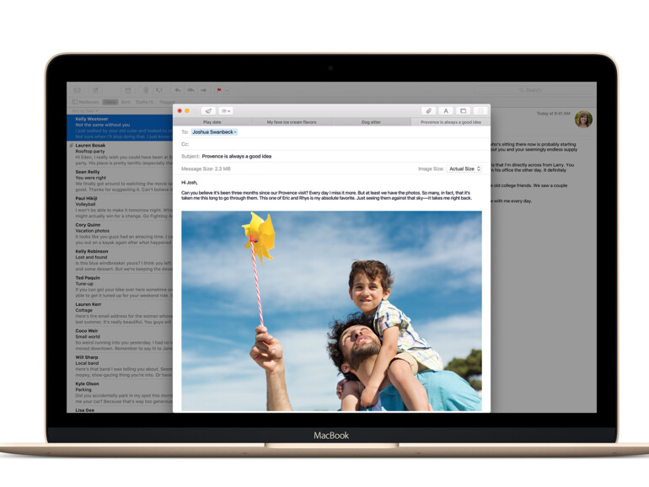Open Will Sharp Local band message

click(120, 366)
